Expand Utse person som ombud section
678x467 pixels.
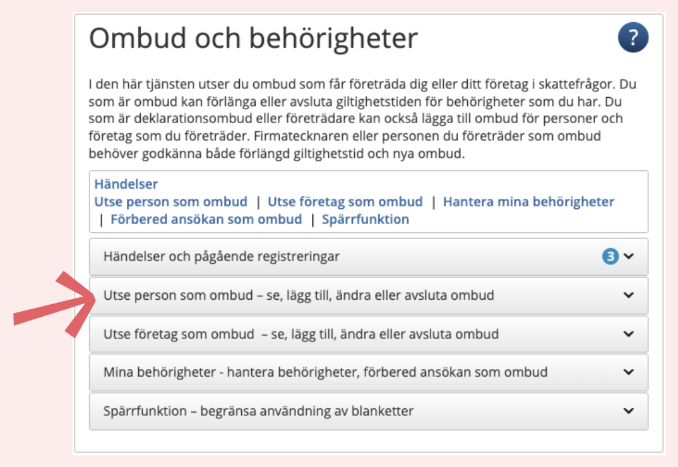tap(369, 295)
